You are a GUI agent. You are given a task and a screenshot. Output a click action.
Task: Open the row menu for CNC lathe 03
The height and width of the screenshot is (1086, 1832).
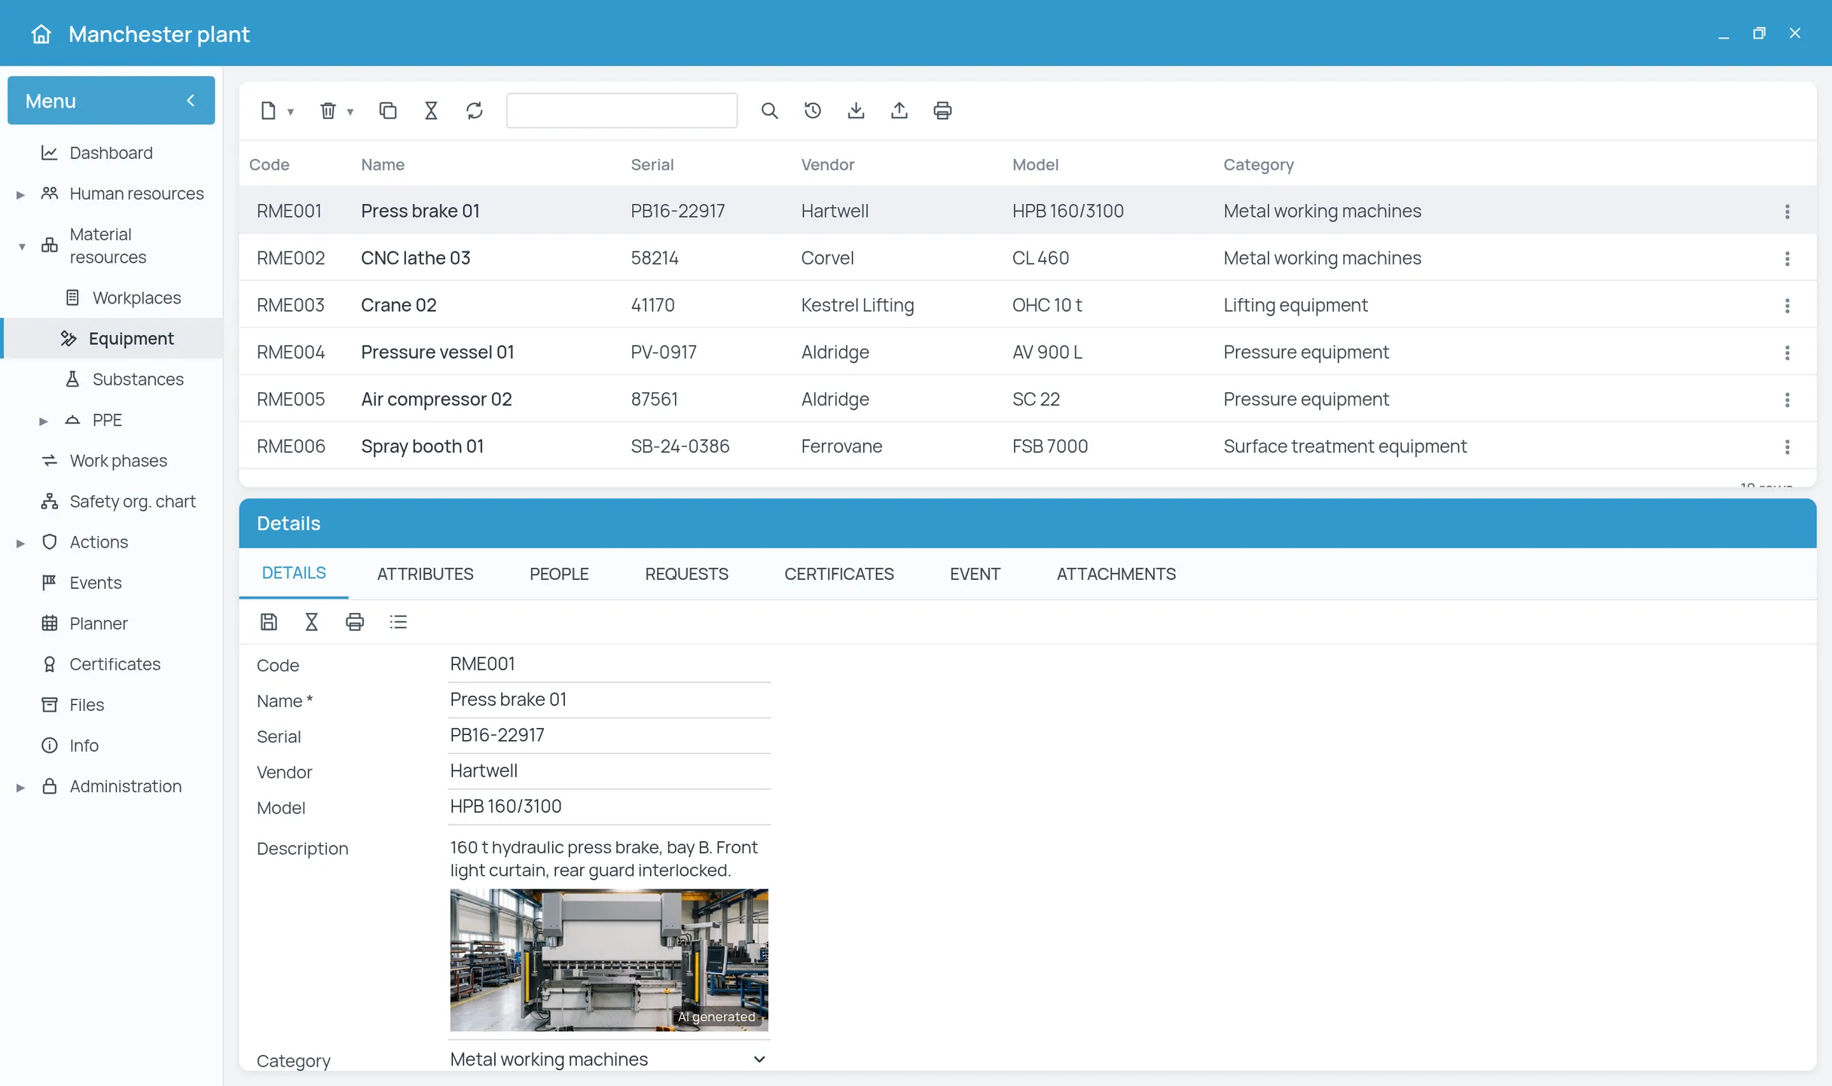pyautogui.click(x=1788, y=258)
